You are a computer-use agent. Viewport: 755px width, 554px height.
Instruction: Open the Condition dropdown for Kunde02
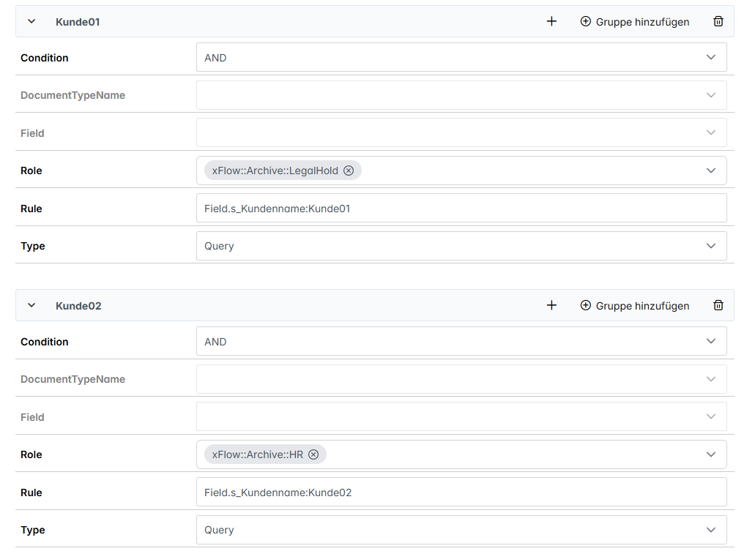pyautogui.click(x=461, y=341)
